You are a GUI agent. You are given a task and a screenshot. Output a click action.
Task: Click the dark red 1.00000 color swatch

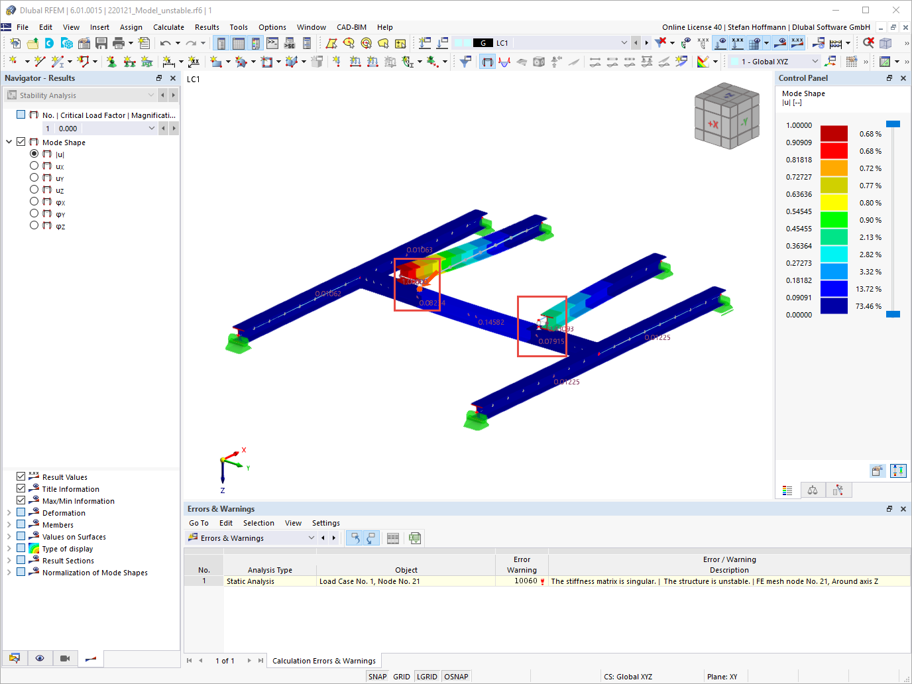(x=834, y=133)
